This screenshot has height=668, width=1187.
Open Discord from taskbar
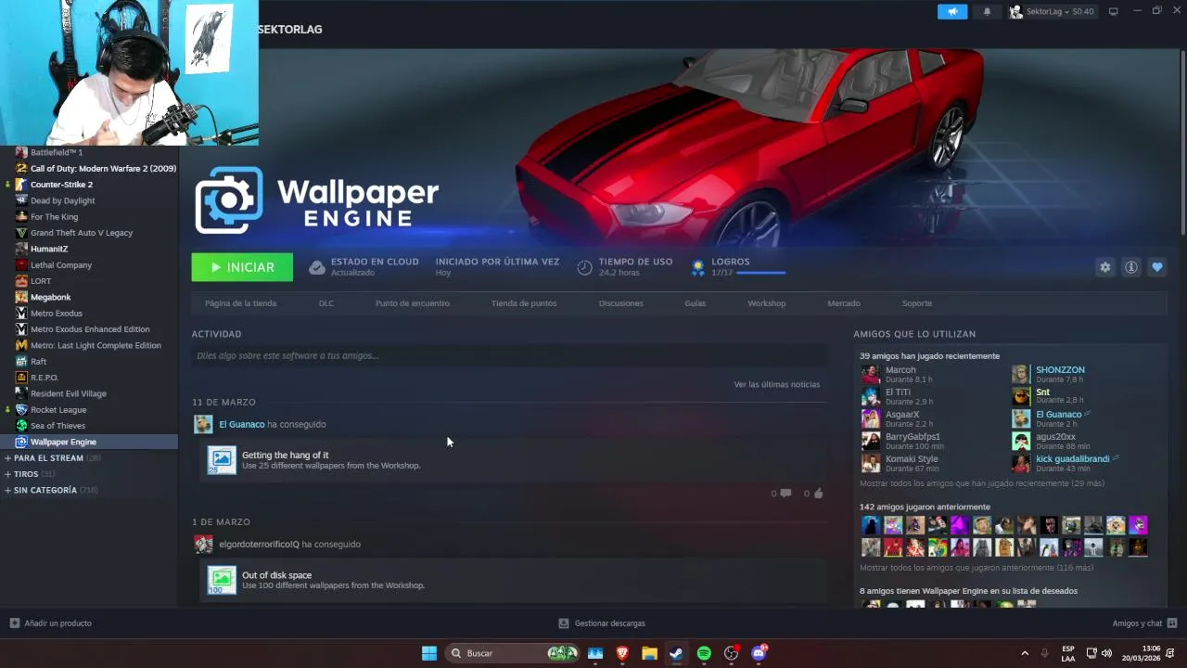pos(759,653)
